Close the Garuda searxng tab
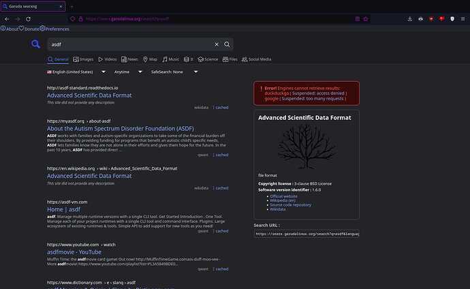 click(61, 6)
